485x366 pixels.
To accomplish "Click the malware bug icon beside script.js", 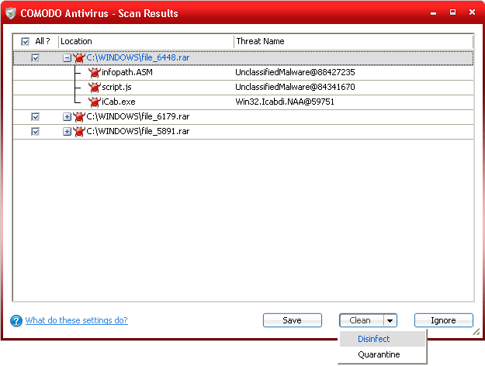I will (x=95, y=88).
